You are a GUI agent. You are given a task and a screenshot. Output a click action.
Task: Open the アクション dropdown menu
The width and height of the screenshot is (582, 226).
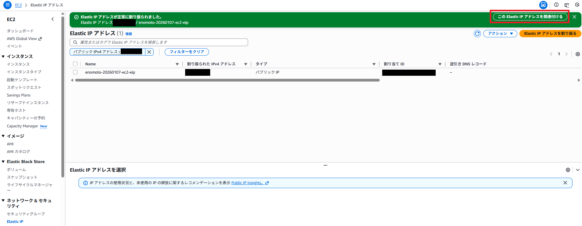coord(500,34)
